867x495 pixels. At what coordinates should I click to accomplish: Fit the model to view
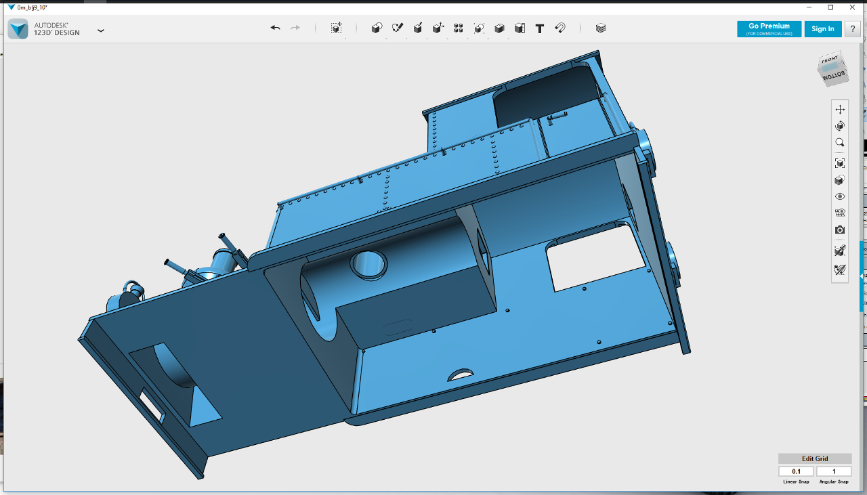840,163
